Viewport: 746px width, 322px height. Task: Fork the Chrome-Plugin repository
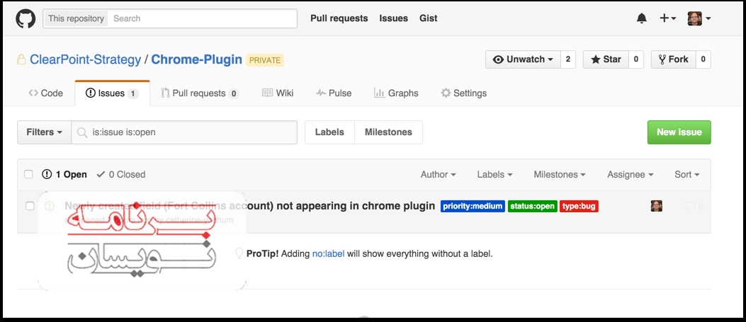click(x=672, y=59)
